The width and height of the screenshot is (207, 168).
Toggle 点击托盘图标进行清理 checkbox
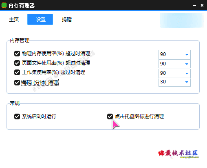tap(110, 116)
